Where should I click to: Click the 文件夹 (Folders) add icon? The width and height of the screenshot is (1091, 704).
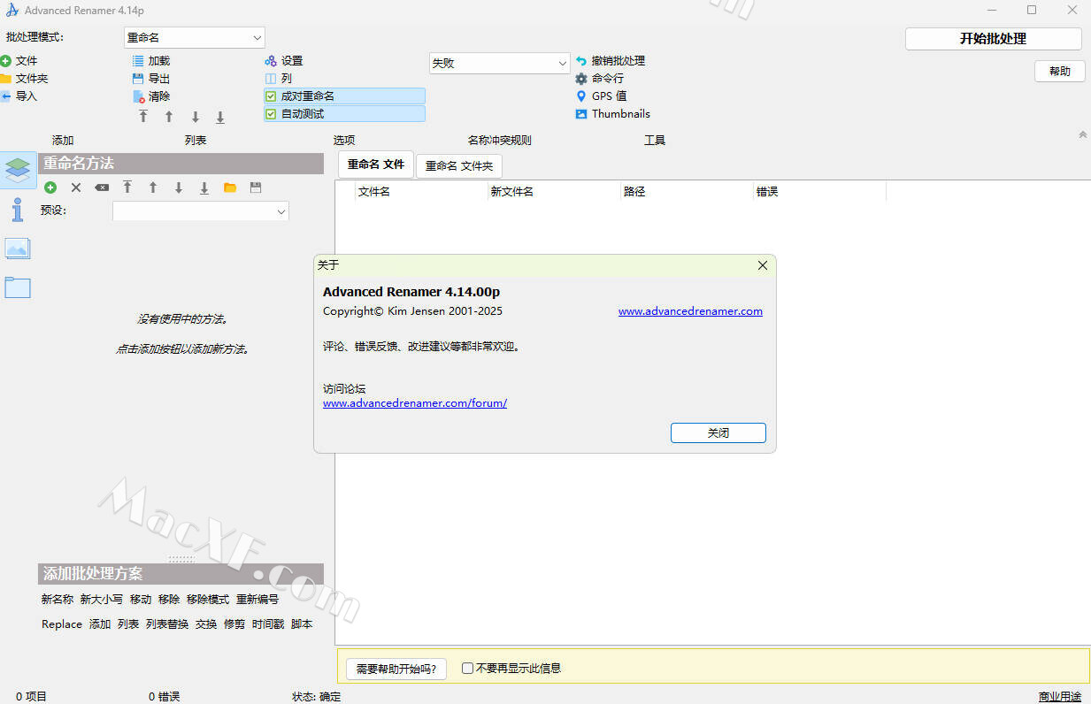pyautogui.click(x=5, y=79)
